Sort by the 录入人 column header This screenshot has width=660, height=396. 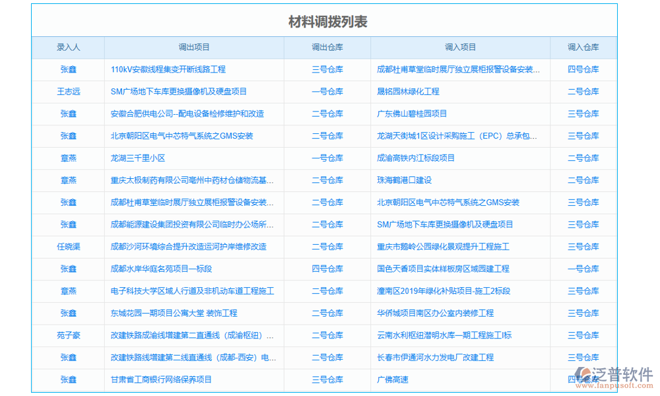tap(69, 47)
